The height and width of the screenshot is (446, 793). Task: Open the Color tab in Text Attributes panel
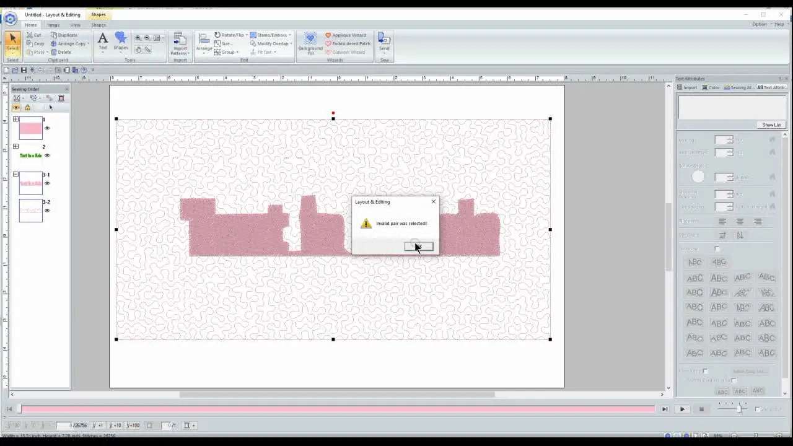pos(711,87)
